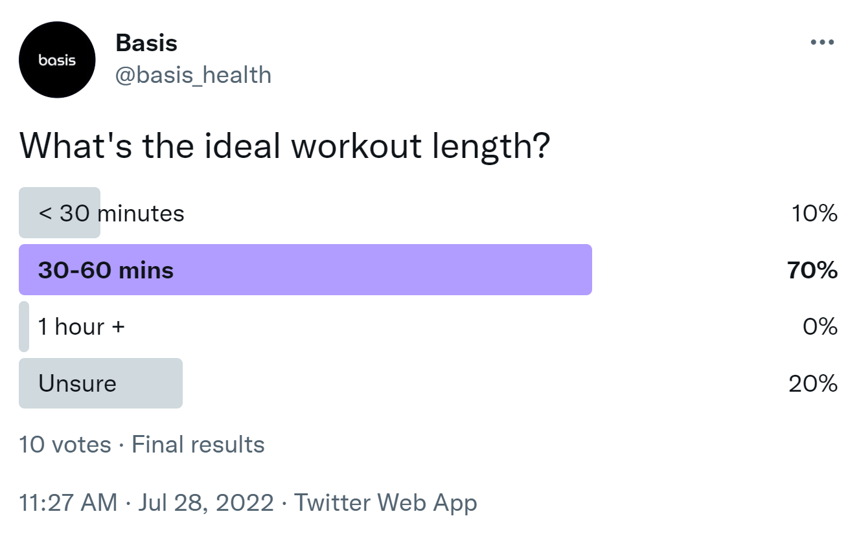Image resolution: width=861 pixels, height=538 pixels.
Task: Open the three-dot more options menu
Action: point(822,43)
